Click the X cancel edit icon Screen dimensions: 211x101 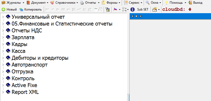pyautogui.click(x=84, y=9)
